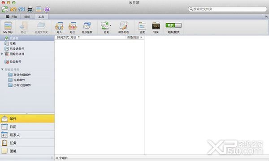Screen dimensions: 269x161
Task: Open Help with the purple question mark
Action: pos(47,9)
